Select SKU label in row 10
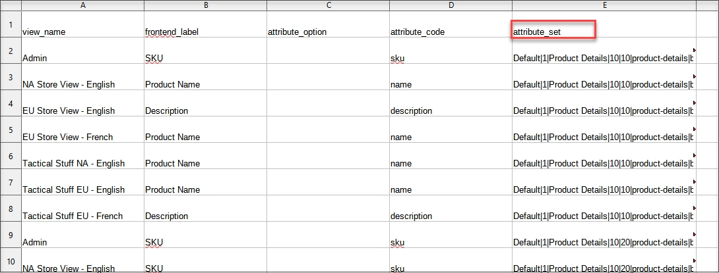 205,261
